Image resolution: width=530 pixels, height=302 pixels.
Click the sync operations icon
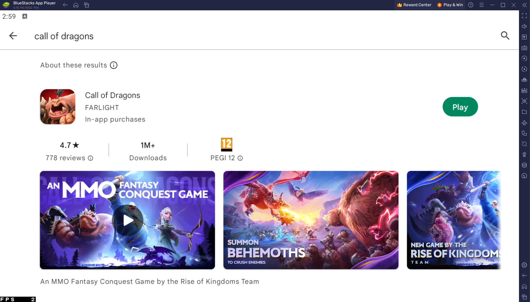coord(524,69)
